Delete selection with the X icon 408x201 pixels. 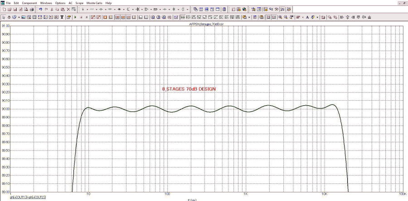pyautogui.click(x=68, y=9)
